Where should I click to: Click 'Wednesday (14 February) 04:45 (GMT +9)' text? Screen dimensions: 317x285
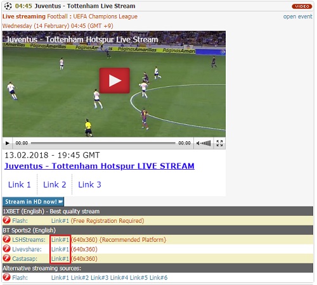tap(58, 26)
